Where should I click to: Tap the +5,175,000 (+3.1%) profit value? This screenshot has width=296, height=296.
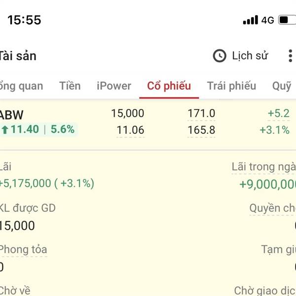coord(47,184)
